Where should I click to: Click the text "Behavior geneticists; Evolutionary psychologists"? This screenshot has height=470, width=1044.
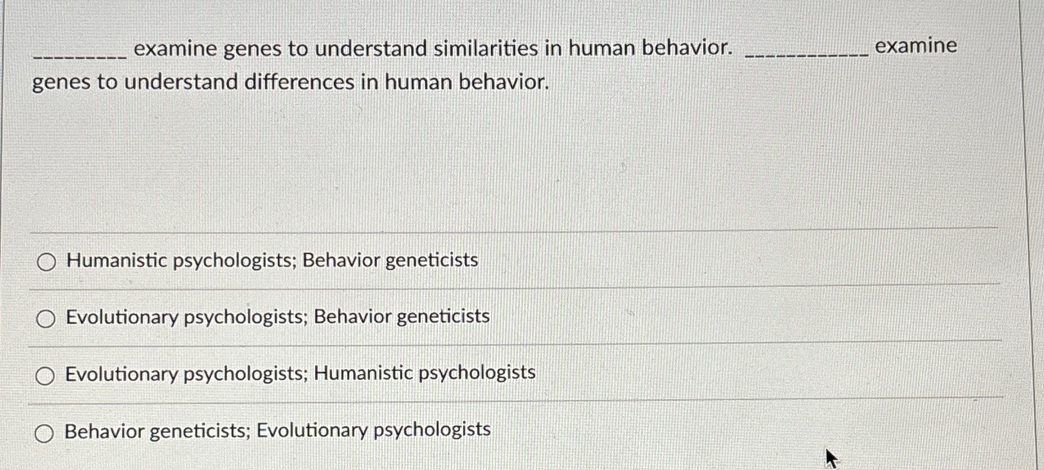pos(275,429)
